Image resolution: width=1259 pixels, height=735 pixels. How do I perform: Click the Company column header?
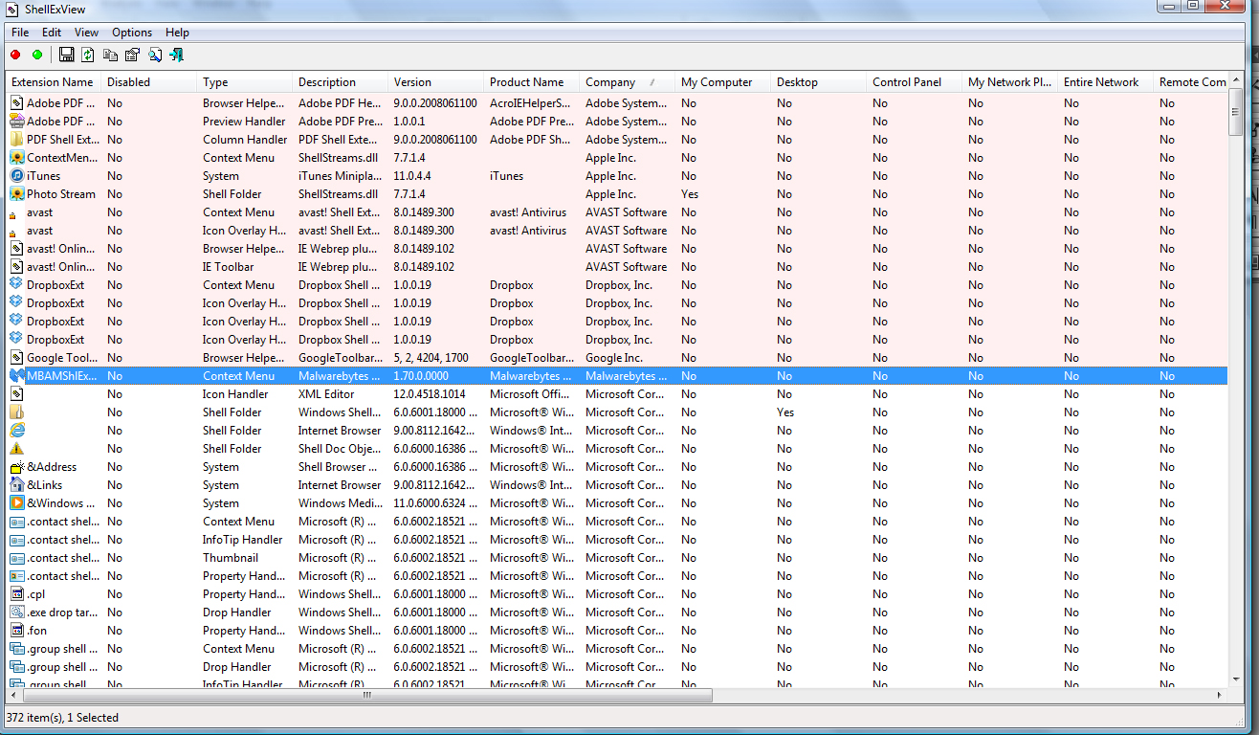pos(628,82)
